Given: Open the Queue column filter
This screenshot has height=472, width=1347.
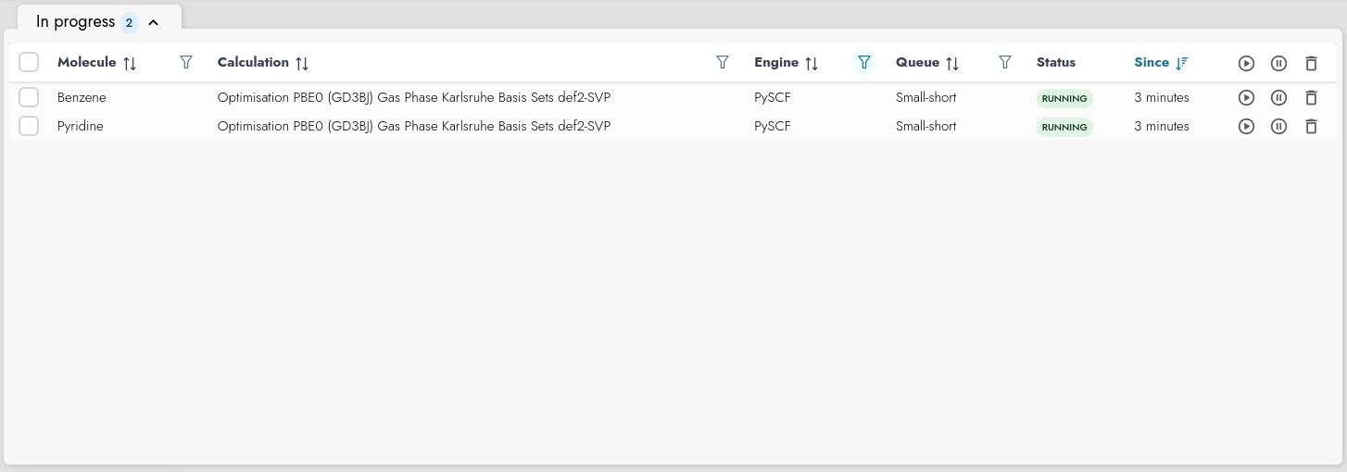Looking at the screenshot, I should pos(1004,63).
